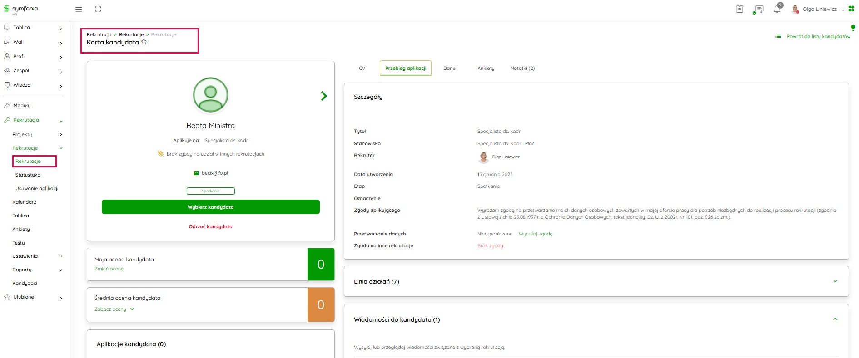This screenshot has width=859, height=358.
Task: Open the notifications bell icon
Action: (x=777, y=9)
